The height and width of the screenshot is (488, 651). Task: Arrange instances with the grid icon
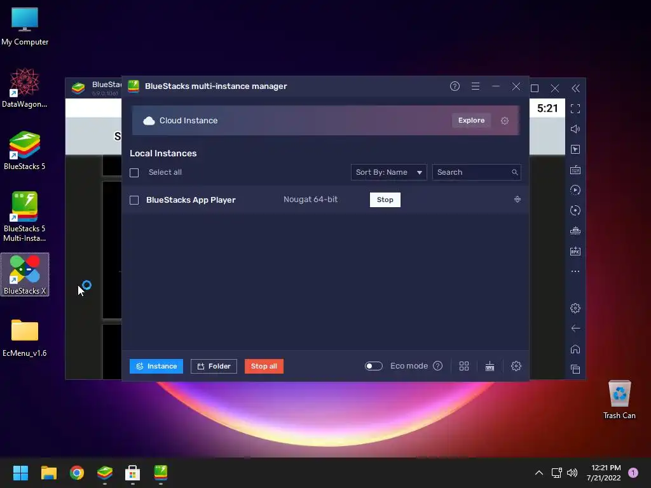click(463, 366)
